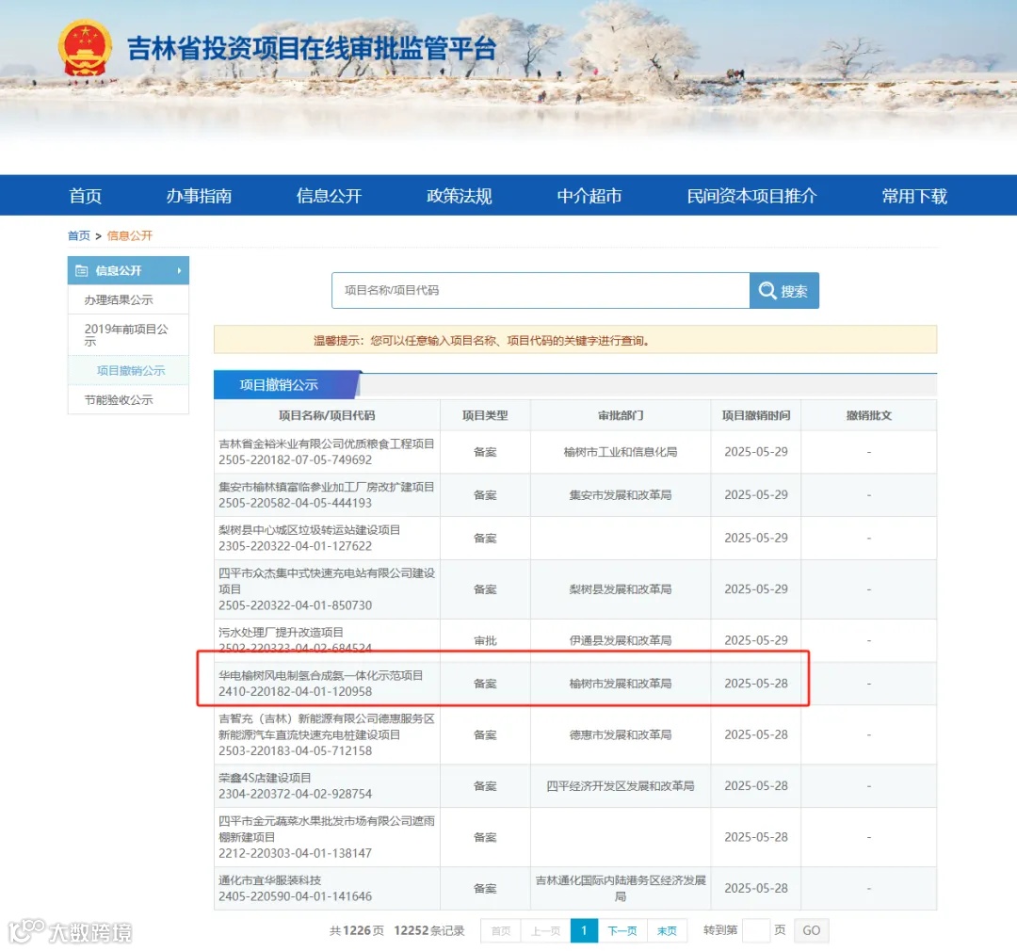The image size is (1017, 951).
Task: Open the 民间资本项目推介 menu item
Action: click(x=754, y=195)
